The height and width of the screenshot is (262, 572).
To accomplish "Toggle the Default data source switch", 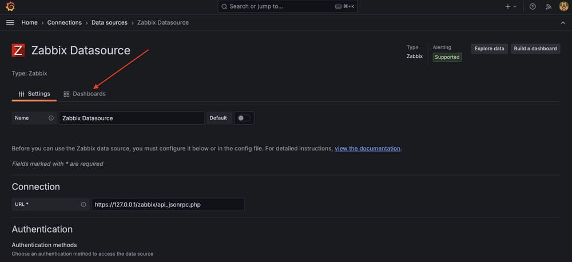I will coord(244,118).
